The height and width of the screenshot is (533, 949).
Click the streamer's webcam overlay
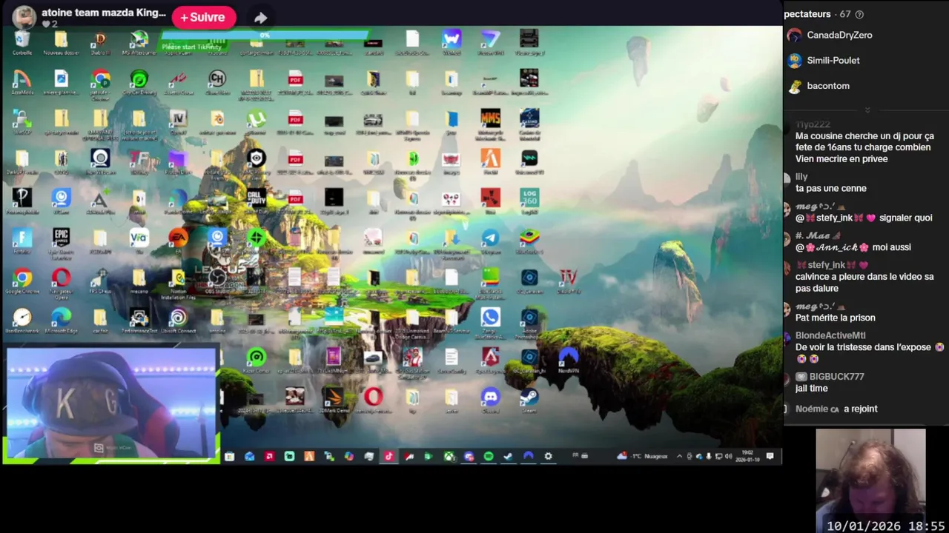111,404
